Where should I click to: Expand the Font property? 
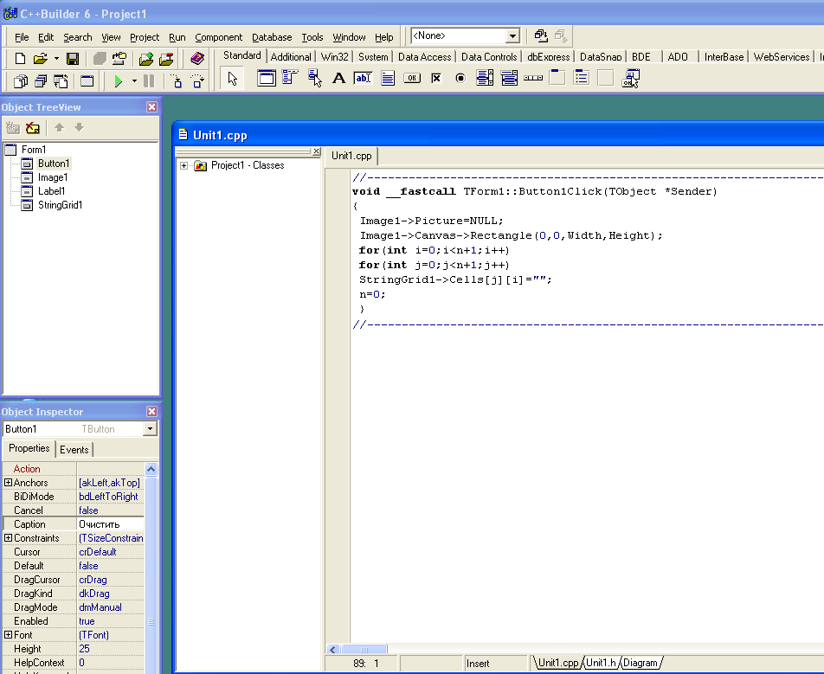[x=8, y=634]
